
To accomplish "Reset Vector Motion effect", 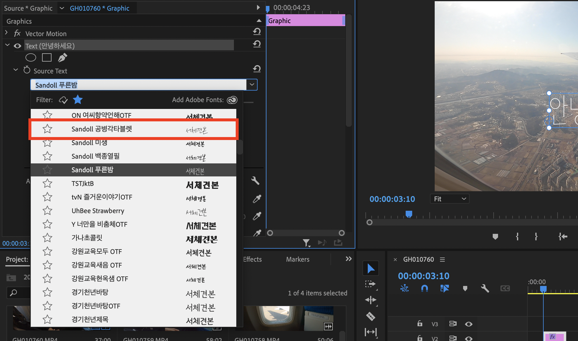I will tap(257, 32).
